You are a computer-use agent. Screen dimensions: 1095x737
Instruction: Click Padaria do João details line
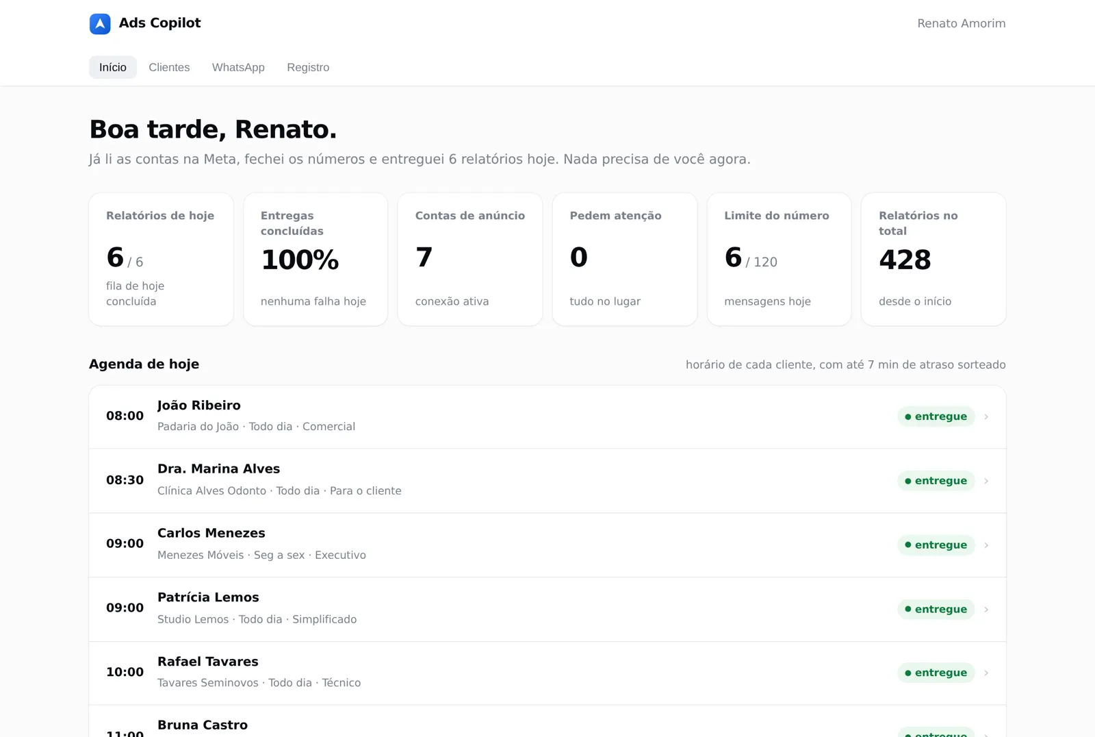pos(257,427)
